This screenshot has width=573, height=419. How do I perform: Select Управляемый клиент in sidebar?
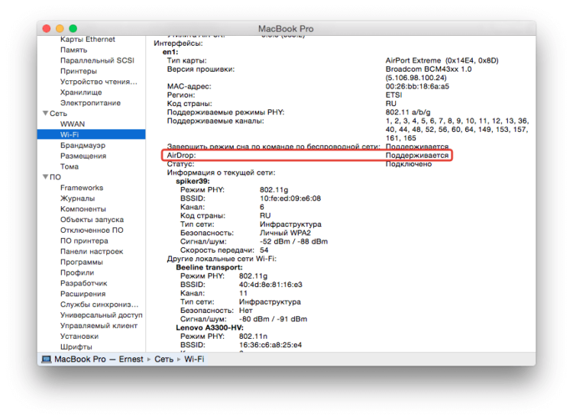pos(99,325)
